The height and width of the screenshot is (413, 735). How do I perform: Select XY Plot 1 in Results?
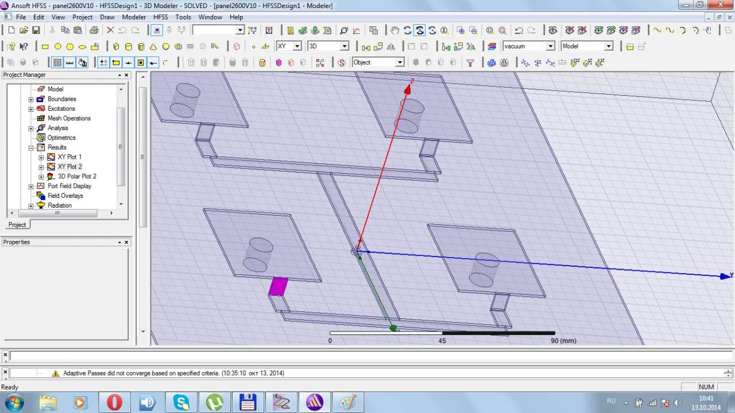click(69, 157)
